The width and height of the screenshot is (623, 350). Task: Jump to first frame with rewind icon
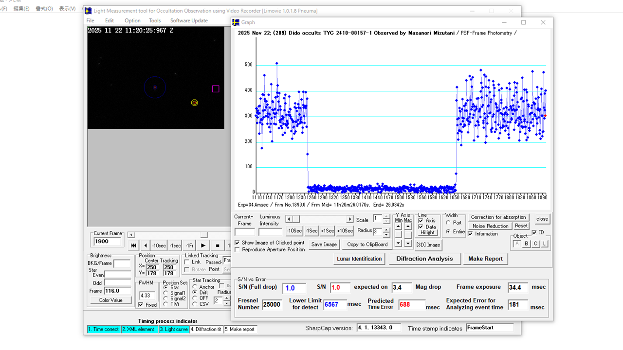pyautogui.click(x=133, y=245)
